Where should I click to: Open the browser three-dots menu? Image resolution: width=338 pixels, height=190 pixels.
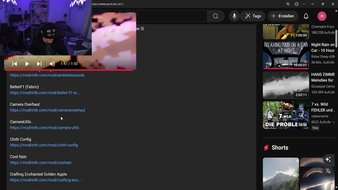click(x=304, y=4)
